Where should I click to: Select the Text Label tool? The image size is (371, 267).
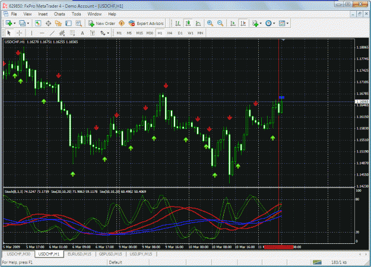point(93,33)
